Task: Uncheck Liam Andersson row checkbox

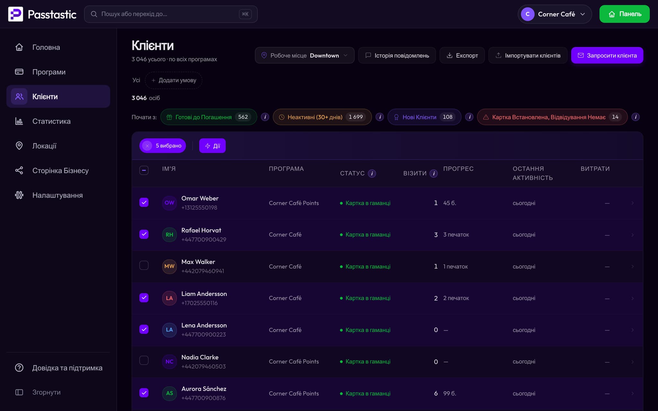Action: [x=144, y=298]
